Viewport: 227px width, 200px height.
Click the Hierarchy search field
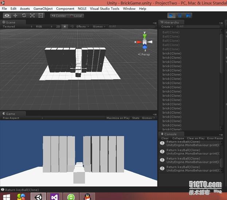197,27
